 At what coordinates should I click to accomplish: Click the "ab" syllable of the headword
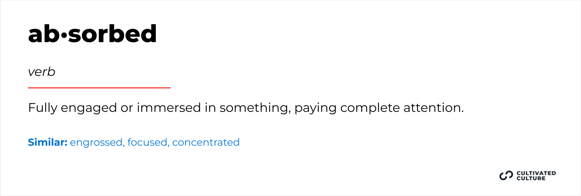(44, 34)
